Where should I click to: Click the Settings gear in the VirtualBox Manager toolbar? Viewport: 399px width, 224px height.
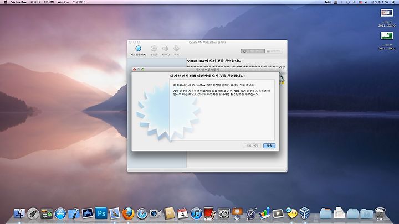[x=154, y=49]
